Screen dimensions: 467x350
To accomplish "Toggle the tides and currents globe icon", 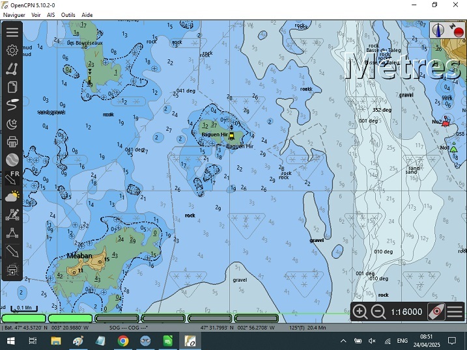I will point(12,160).
